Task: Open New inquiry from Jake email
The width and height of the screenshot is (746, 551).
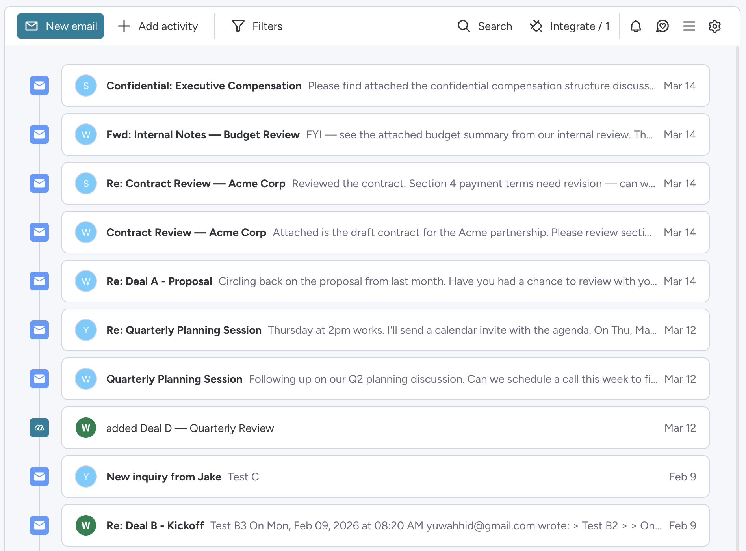Action: 385,477
